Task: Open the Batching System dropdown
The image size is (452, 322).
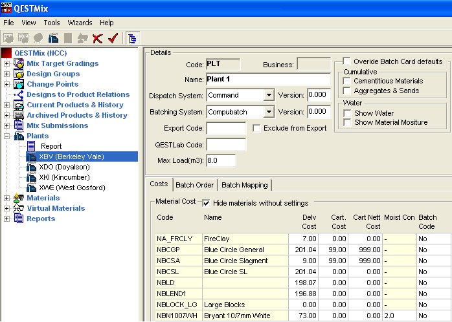Action: [269, 112]
